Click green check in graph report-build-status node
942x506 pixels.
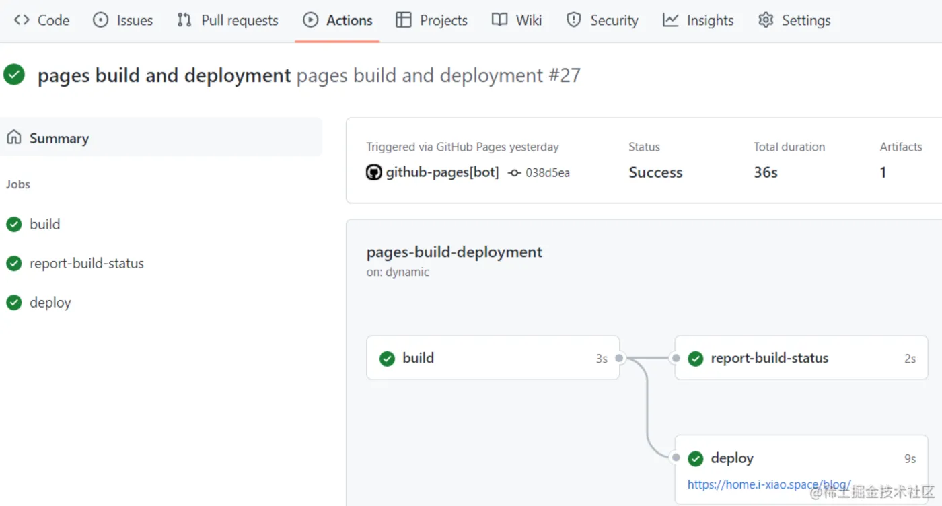coord(696,359)
